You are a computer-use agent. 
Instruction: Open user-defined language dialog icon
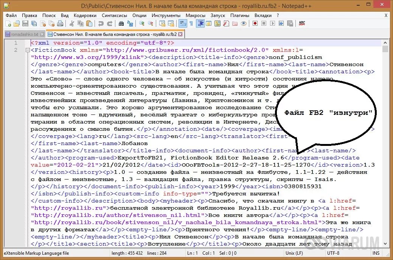click(209, 23)
